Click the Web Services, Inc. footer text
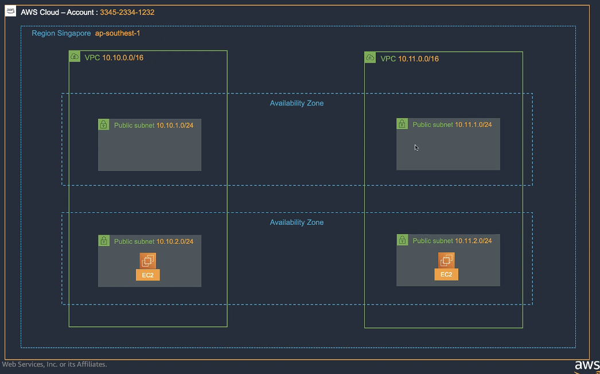The image size is (600, 374). click(54, 364)
